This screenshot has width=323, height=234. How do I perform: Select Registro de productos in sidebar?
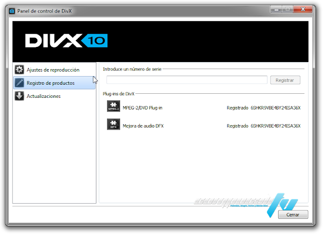pos(55,83)
